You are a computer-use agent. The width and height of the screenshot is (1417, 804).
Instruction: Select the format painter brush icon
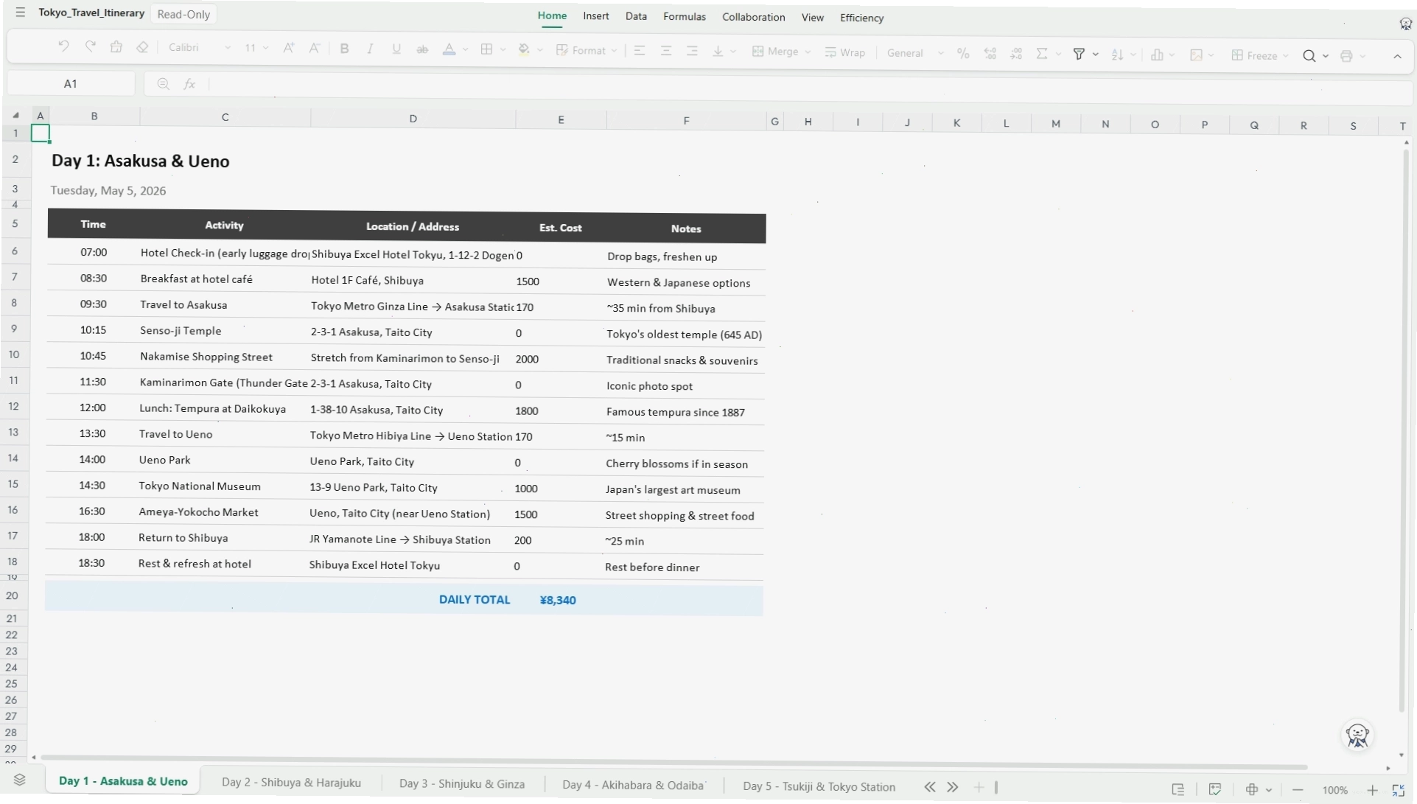point(116,47)
